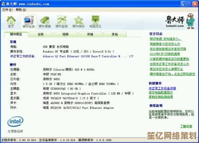Switch to the 硬件概览 tab
199x143 pixels.
point(16,35)
